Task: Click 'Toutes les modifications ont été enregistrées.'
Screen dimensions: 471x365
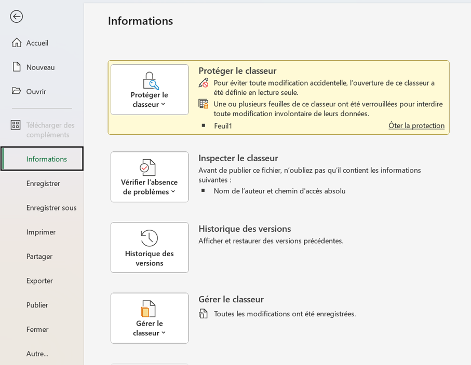Action: point(285,314)
